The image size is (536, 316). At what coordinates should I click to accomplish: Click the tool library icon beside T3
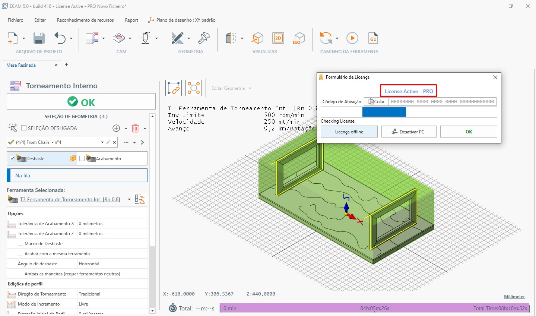[140, 199]
